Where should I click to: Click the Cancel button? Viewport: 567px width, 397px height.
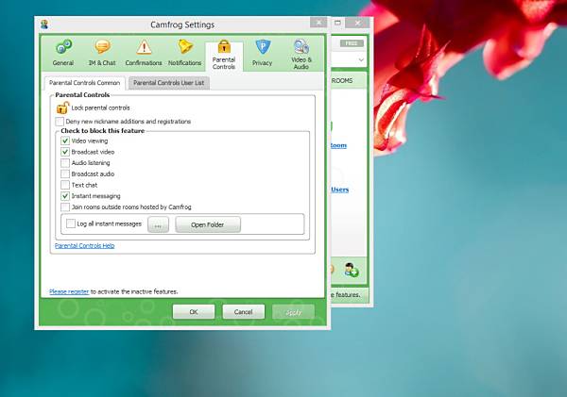pyautogui.click(x=244, y=312)
